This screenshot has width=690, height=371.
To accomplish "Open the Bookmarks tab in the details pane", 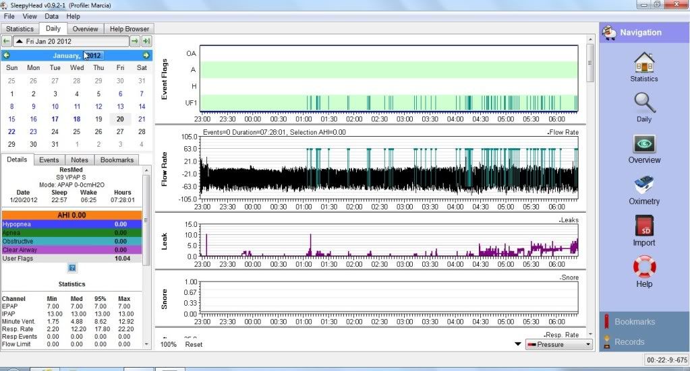I will [117, 160].
